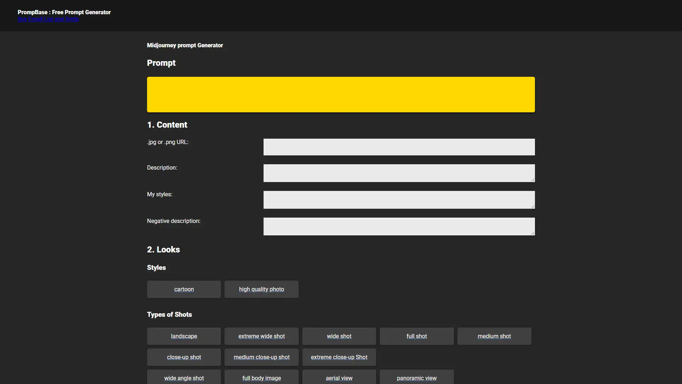Screen dimensions: 682x384
Task: Click the Prompt section header
Action: click(162, 63)
